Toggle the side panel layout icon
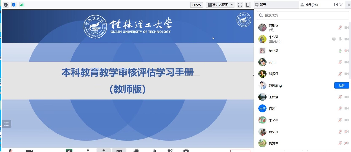 (248, 5)
